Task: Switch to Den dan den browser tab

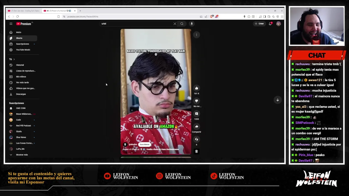Action: [x=24, y=11]
